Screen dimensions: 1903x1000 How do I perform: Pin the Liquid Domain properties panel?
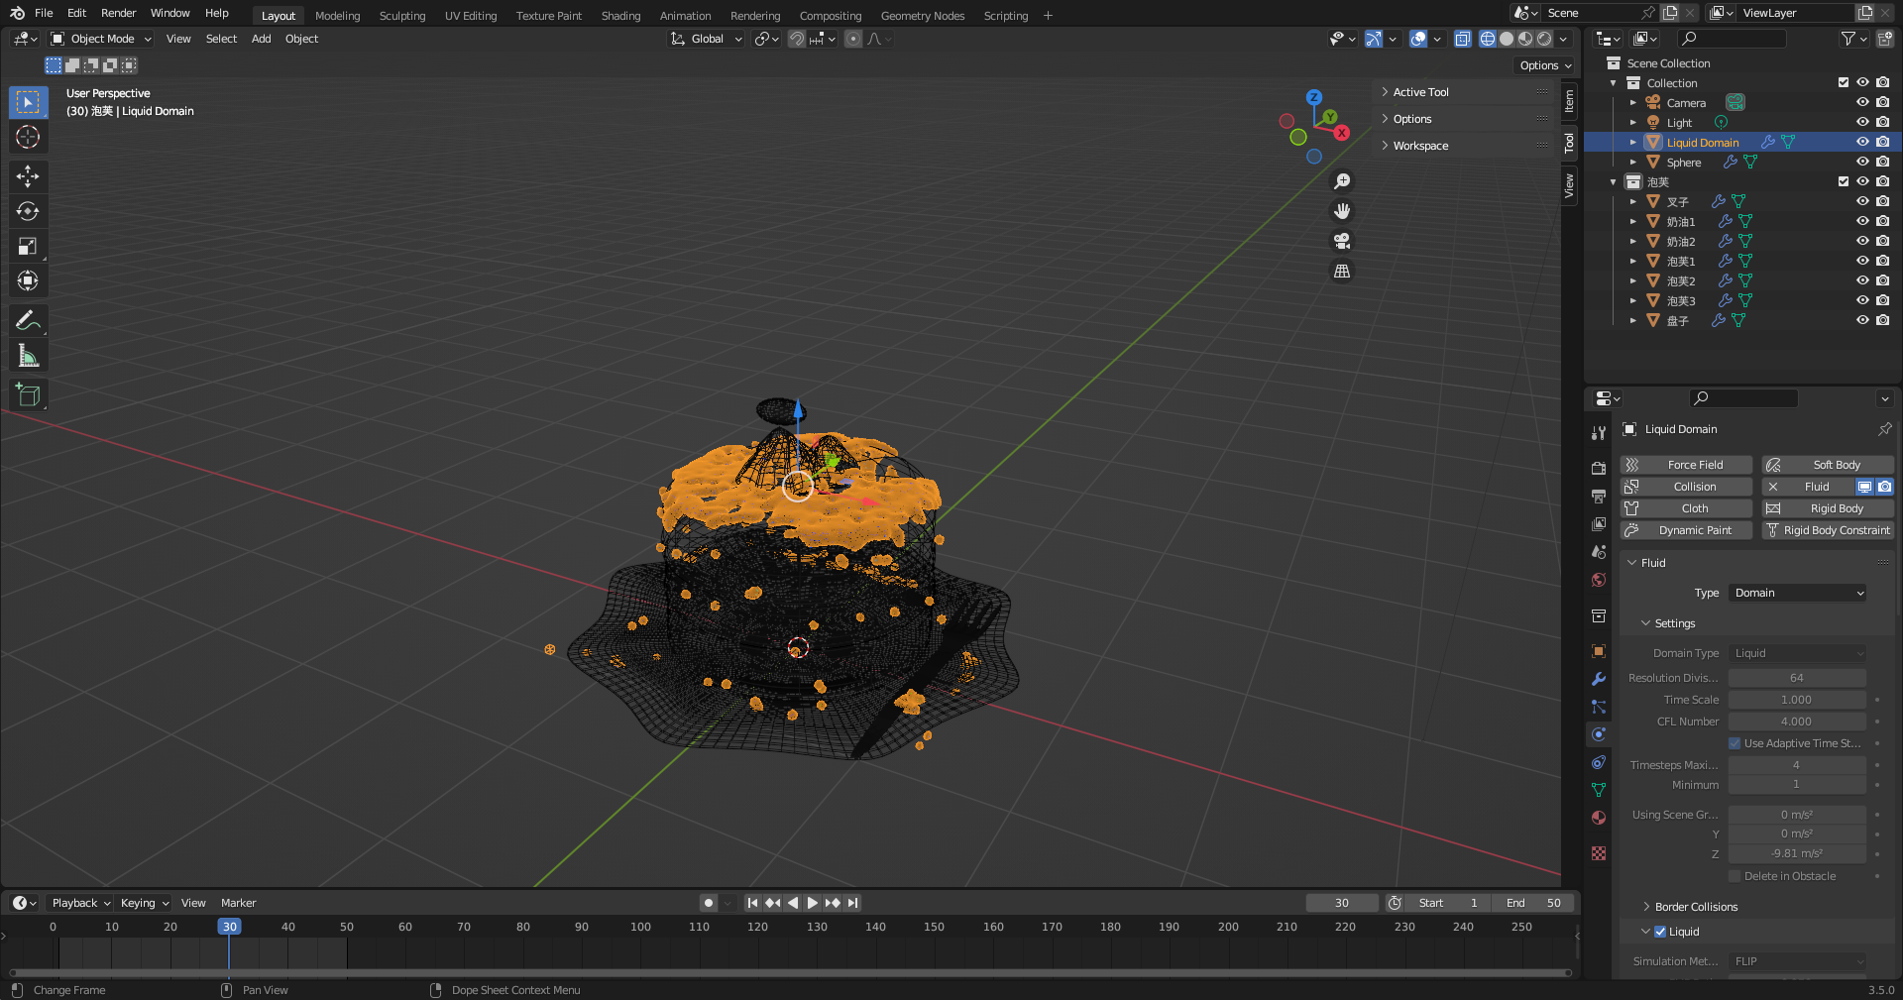click(1884, 429)
